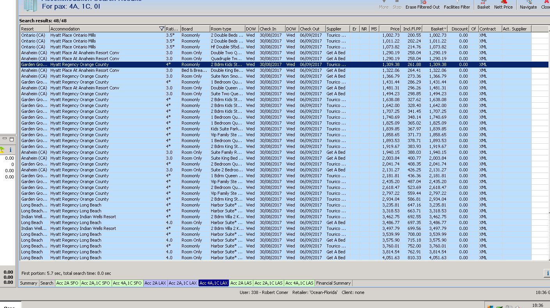Open the Summary tab
Screen dimensions: 550x308
pos(28,283)
